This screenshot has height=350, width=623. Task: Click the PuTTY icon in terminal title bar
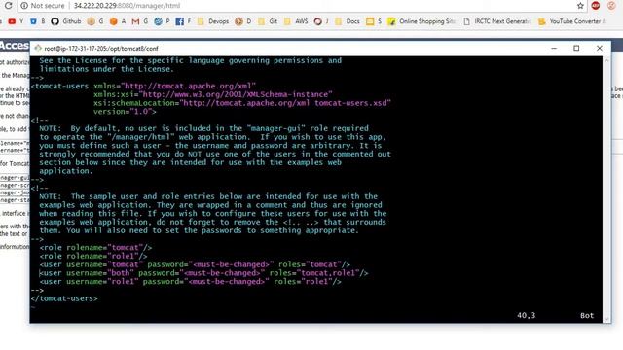click(x=38, y=48)
